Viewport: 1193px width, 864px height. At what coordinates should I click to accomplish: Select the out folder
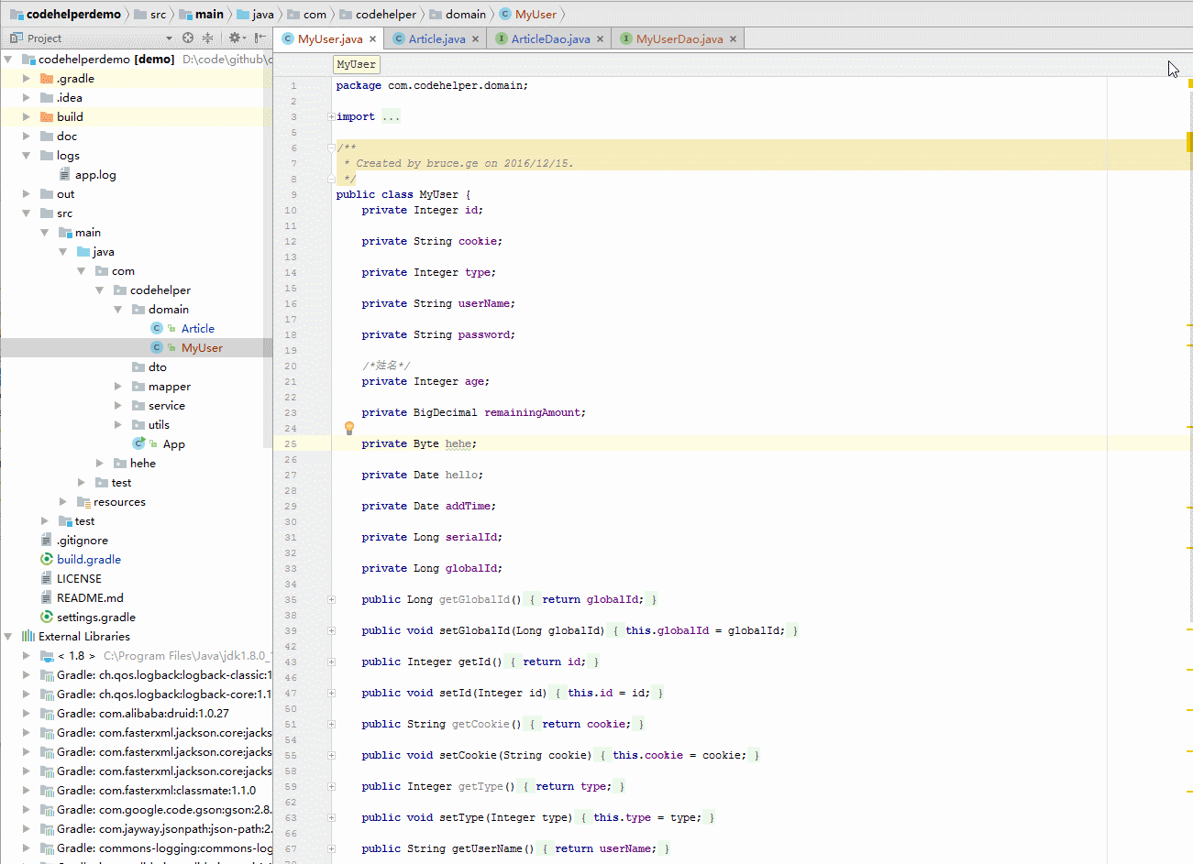tap(65, 193)
